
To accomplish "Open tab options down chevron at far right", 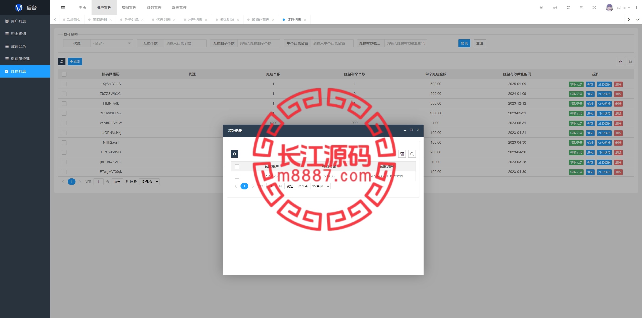I will click(x=637, y=20).
